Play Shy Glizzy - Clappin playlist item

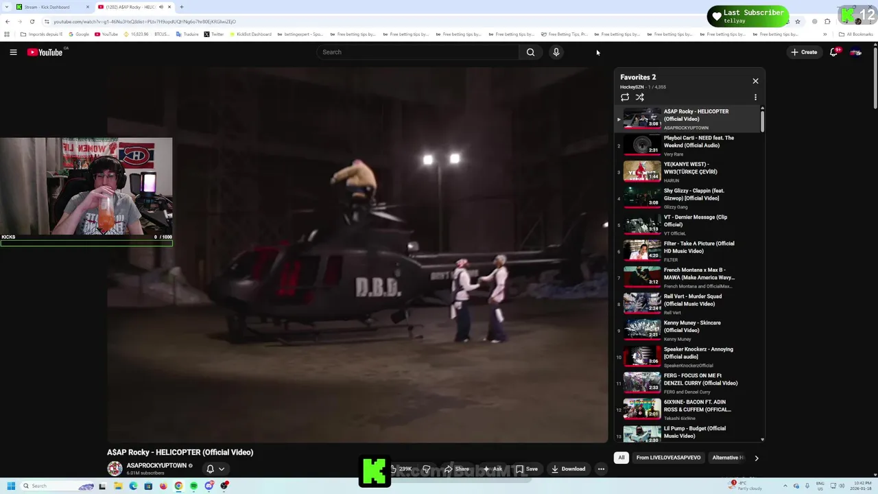tap(687, 198)
